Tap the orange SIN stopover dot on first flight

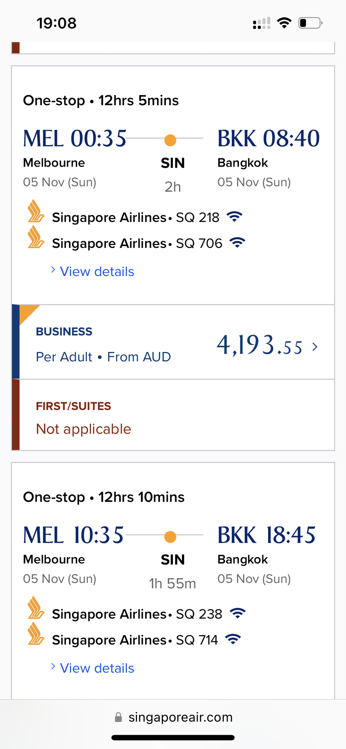pyautogui.click(x=170, y=140)
